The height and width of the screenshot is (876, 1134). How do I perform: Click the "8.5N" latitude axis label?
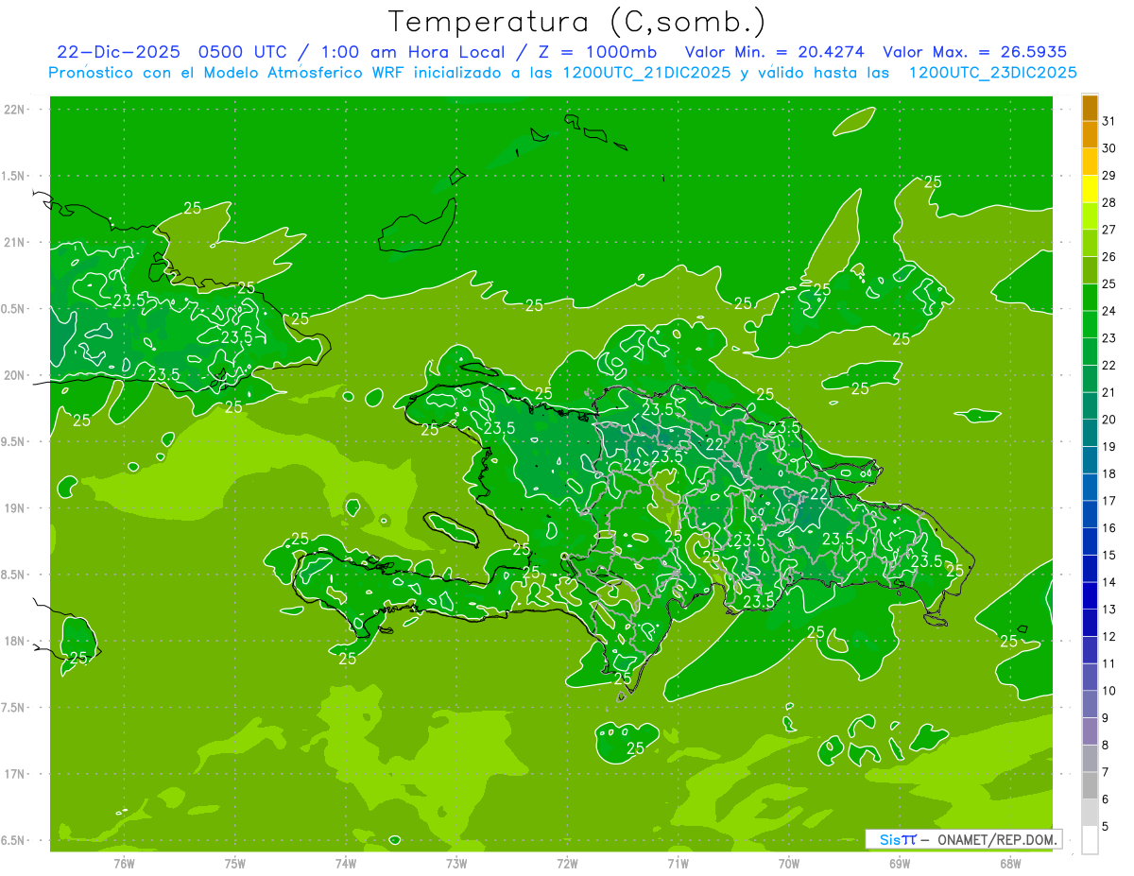(13, 575)
